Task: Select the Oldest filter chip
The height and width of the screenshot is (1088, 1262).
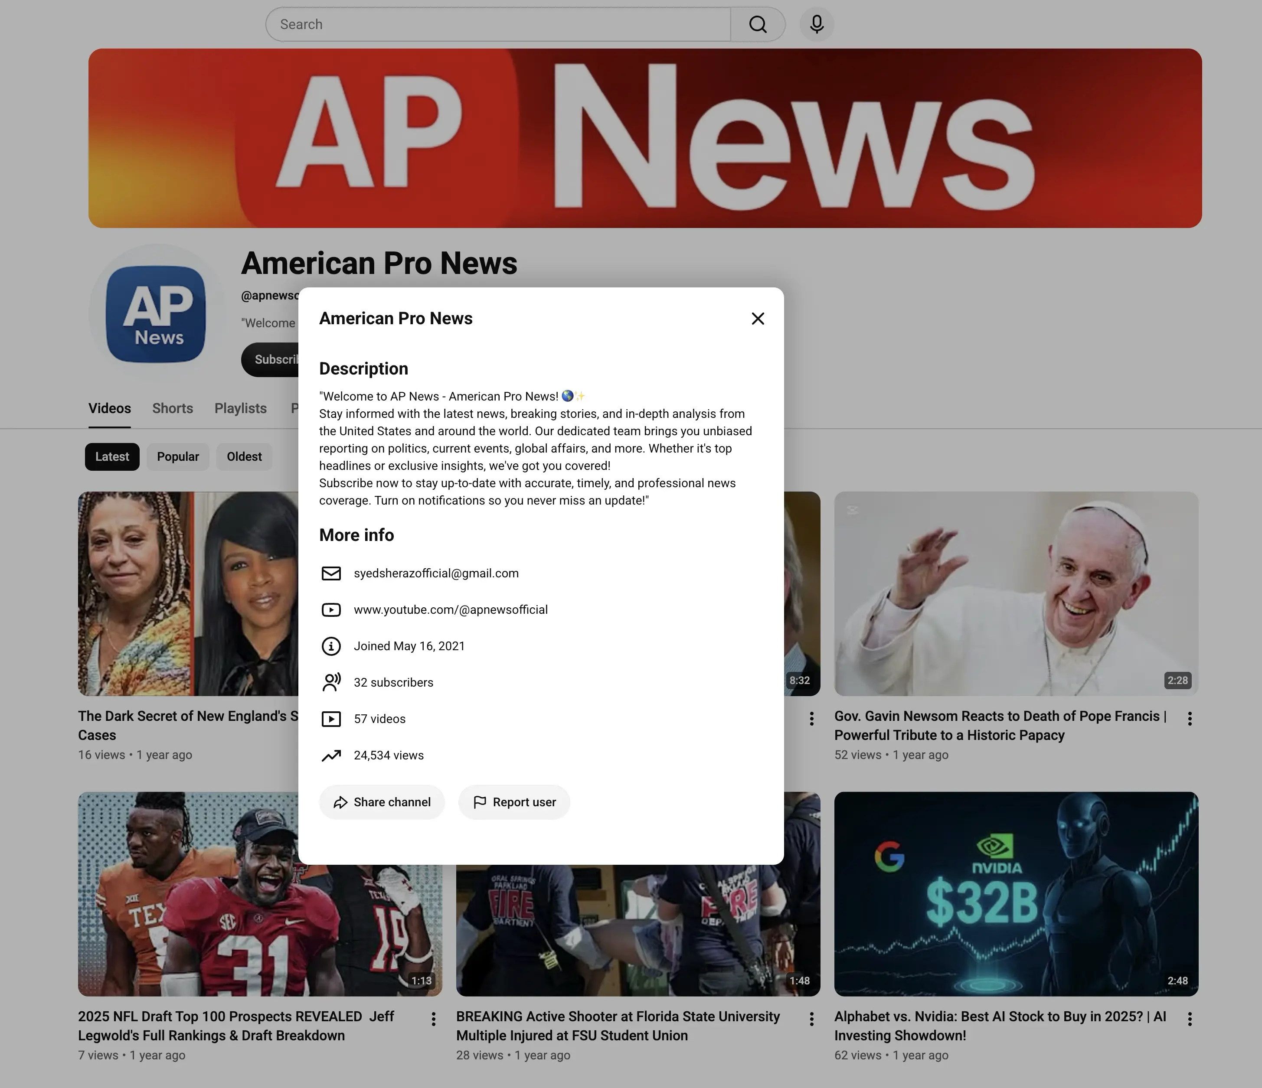Action: click(x=244, y=456)
